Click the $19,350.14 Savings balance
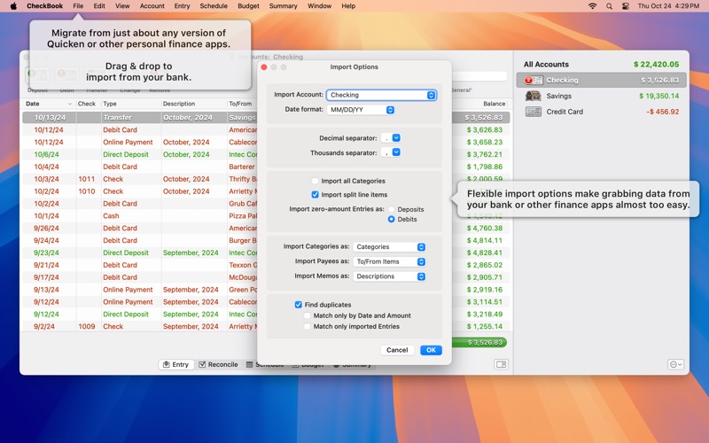 coord(658,96)
